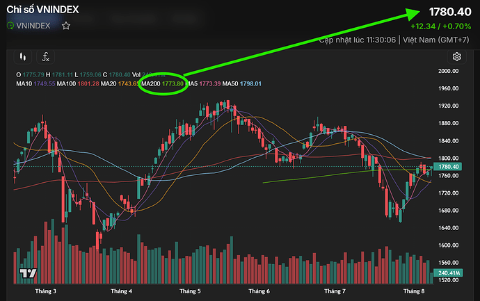Click the VNINDEX ticker symbol icon

pos(10,26)
